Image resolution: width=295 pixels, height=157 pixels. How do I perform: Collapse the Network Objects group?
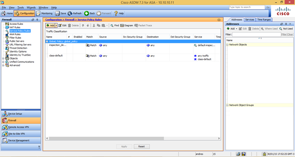click(227, 45)
